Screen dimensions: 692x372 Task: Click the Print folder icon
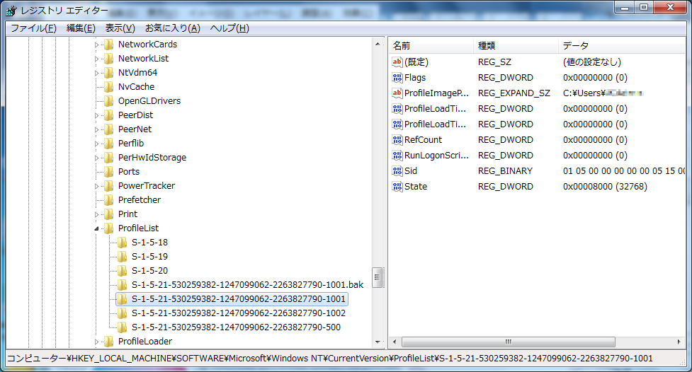coord(108,214)
